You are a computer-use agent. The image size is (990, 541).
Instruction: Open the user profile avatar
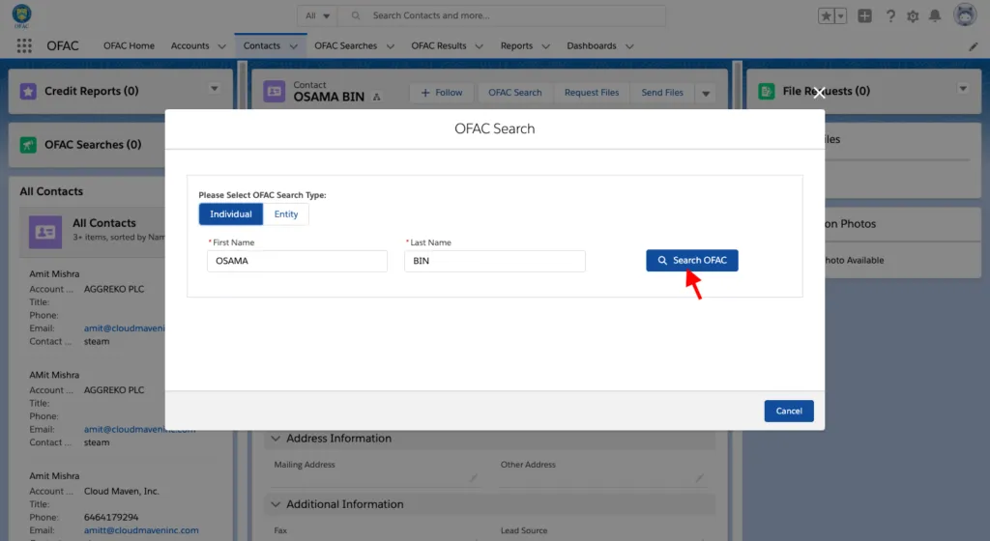[965, 14]
